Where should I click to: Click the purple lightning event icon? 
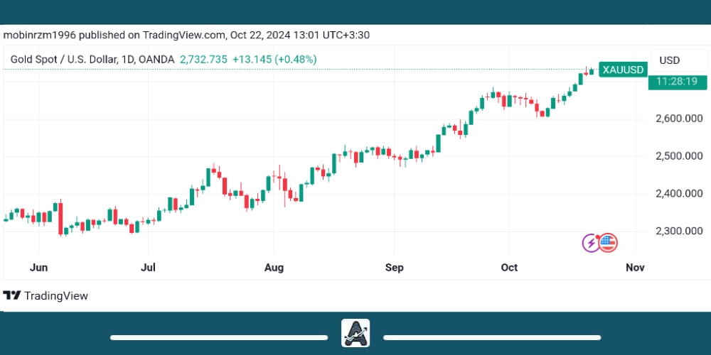point(592,244)
